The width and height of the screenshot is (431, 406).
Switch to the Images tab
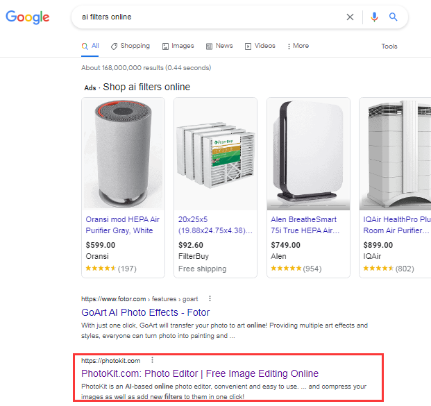[178, 46]
